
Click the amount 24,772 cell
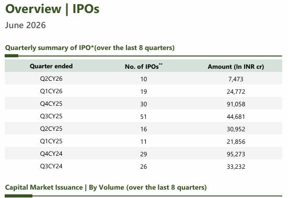pyautogui.click(x=236, y=92)
